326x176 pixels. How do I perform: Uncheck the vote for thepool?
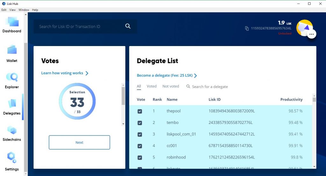[140, 111]
